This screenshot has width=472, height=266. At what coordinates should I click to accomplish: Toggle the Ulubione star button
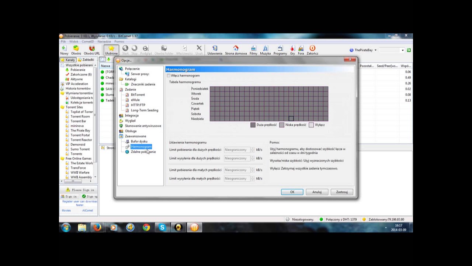pos(111,50)
